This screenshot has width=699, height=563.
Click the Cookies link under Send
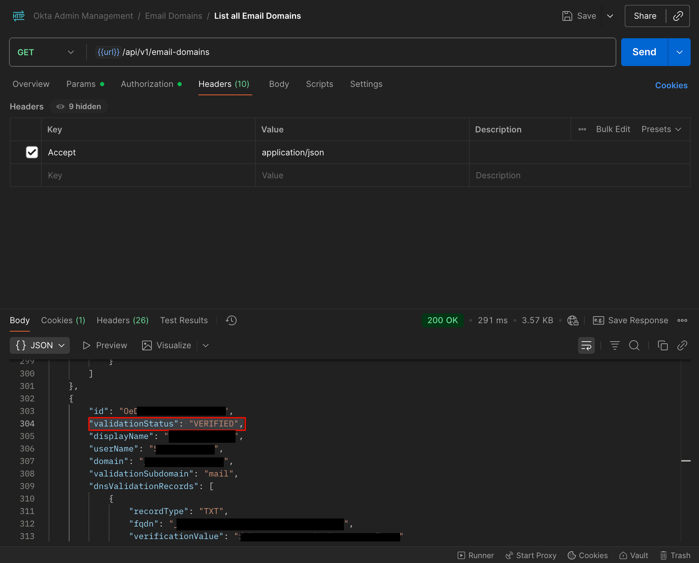click(671, 85)
